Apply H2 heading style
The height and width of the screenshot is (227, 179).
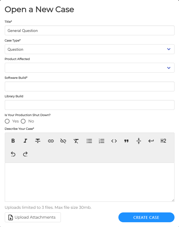163,141
